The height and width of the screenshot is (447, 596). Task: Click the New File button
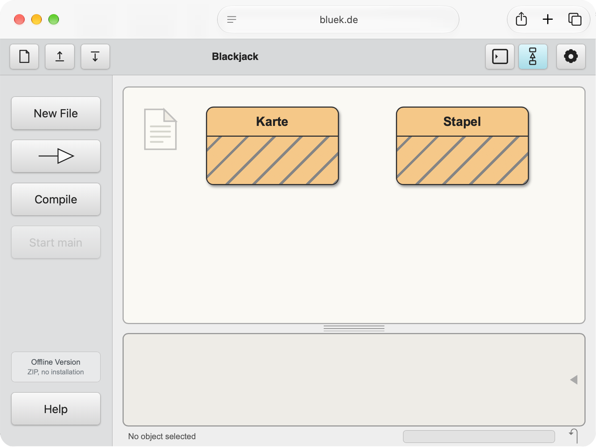pyautogui.click(x=56, y=113)
